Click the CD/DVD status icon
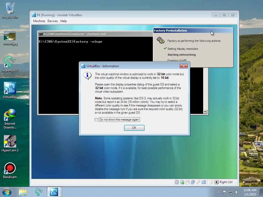This screenshot has width=263, height=197. (182, 182)
